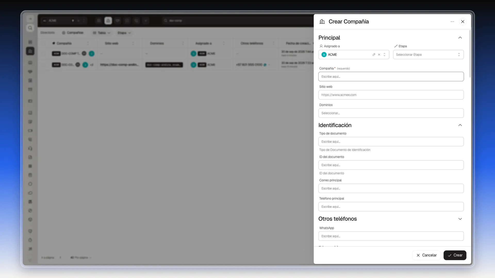This screenshot has width=495, height=278.
Task: Clear the ACME assignee with the x icon
Action: (379, 55)
